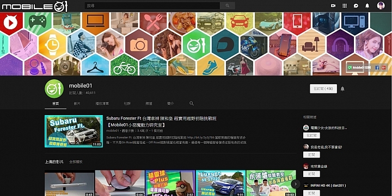Open the Facebook link icon on banner

pos(377,67)
